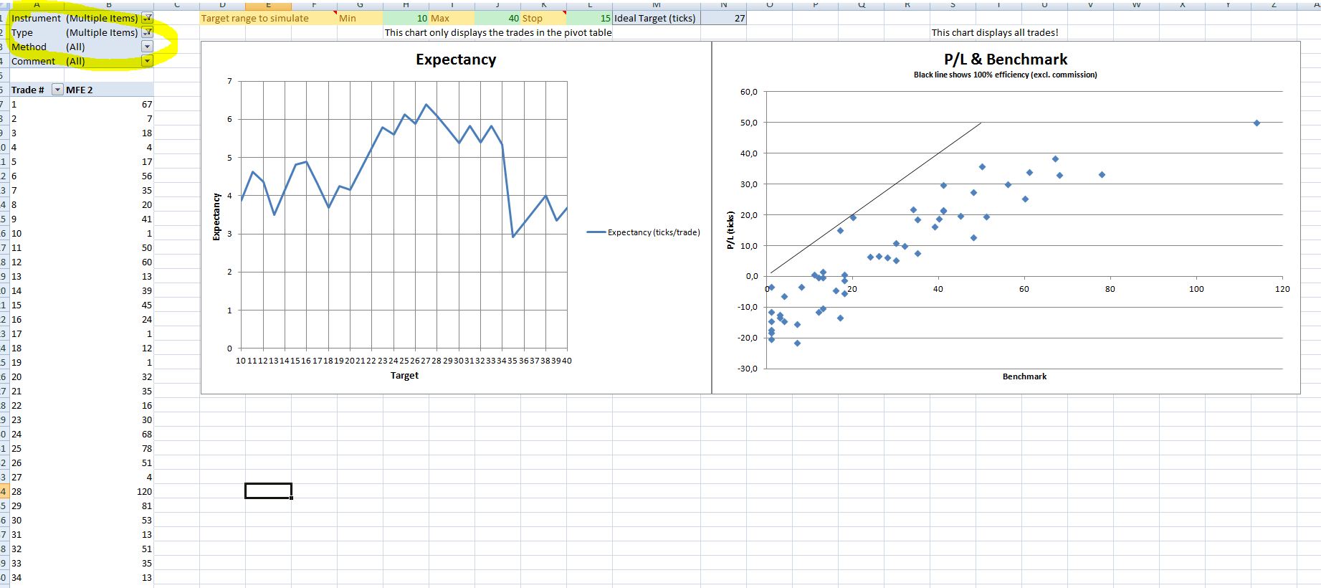This screenshot has height=588, width=1321.
Task: Select the Max value cell showing 40
Action: coord(497,18)
